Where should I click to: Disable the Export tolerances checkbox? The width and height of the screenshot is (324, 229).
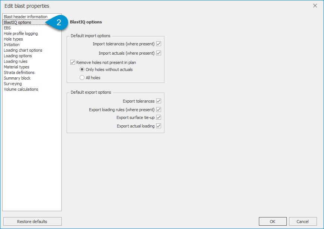coord(158,101)
